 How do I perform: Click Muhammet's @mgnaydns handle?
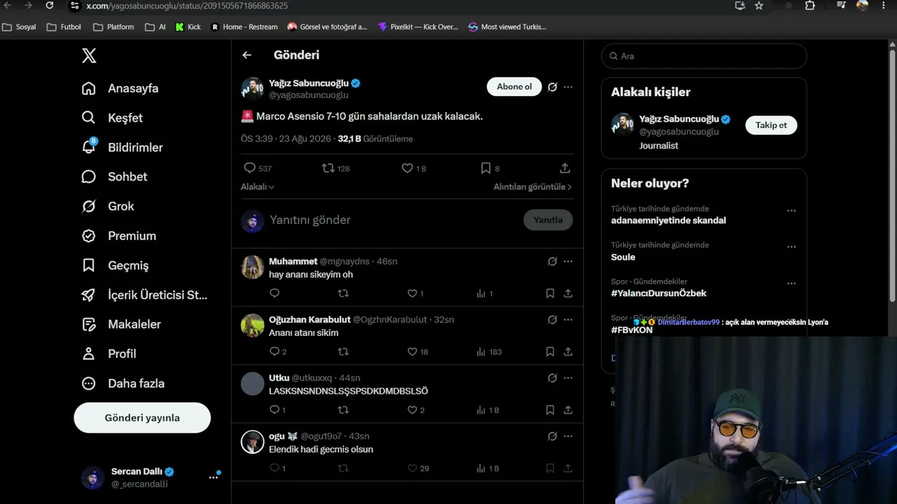point(345,261)
